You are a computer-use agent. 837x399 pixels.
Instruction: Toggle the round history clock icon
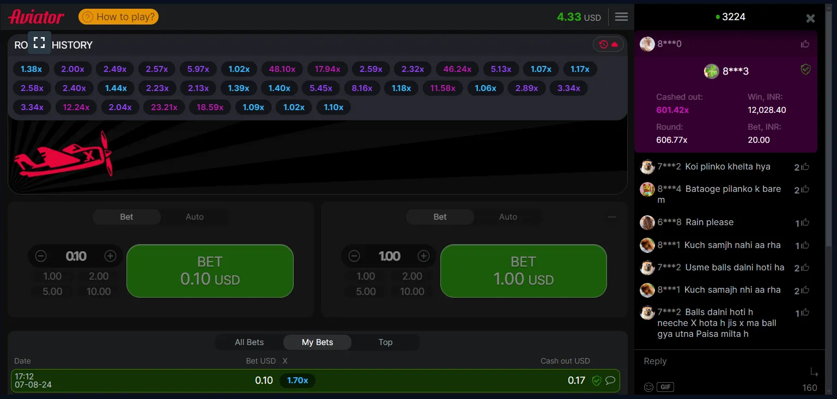(609, 45)
